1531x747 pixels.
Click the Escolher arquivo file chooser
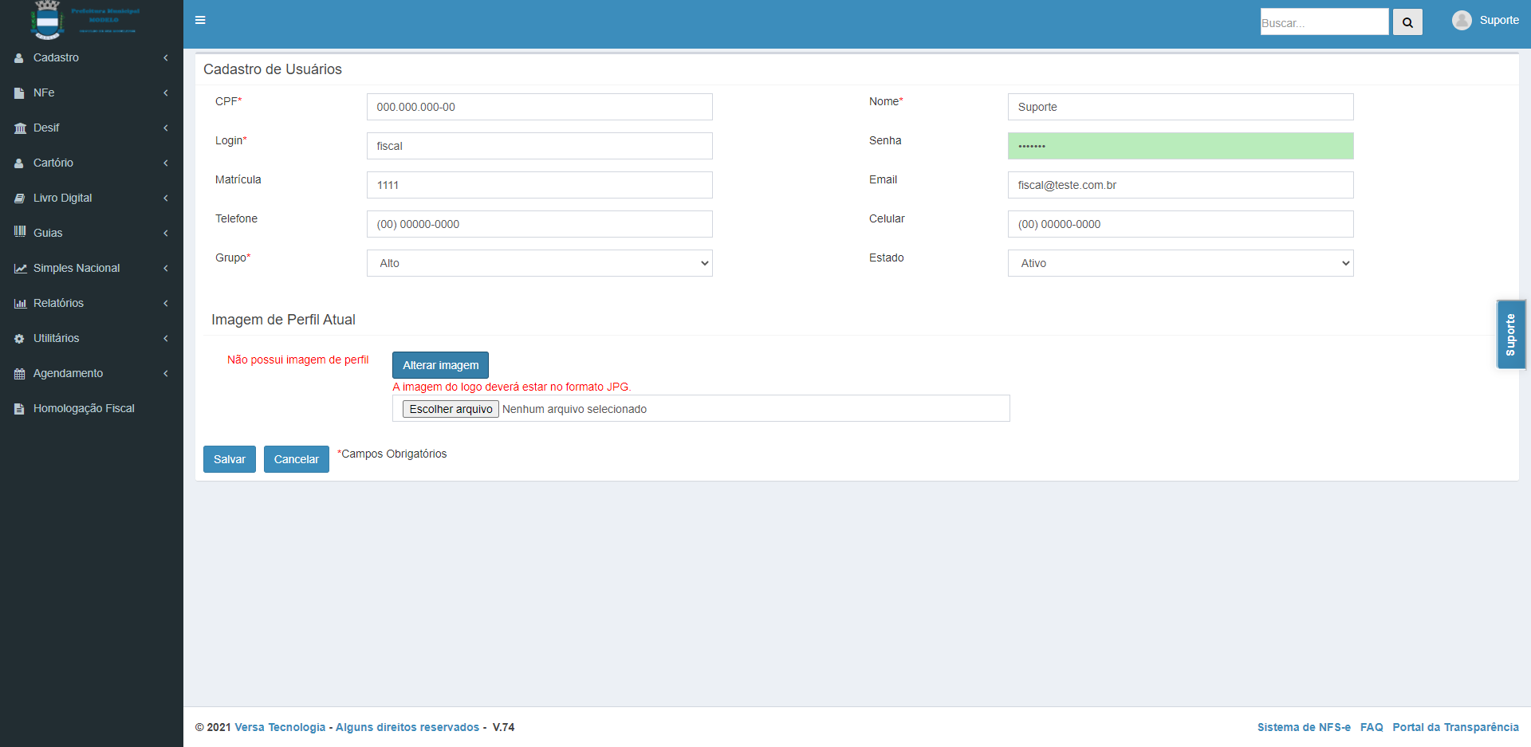(x=451, y=409)
